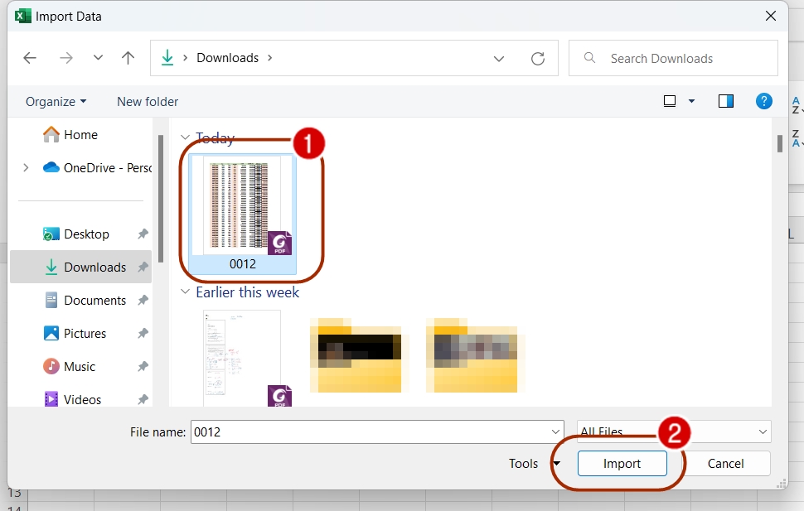
Task: Select the 0012 PDF thumbnail
Action: coord(242,207)
